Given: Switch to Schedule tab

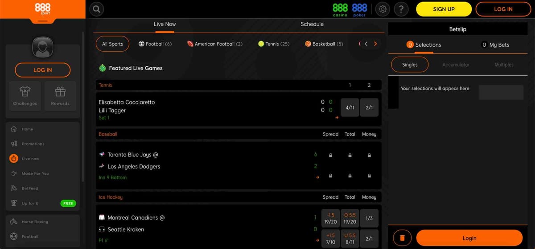Looking at the screenshot, I should (x=312, y=24).
